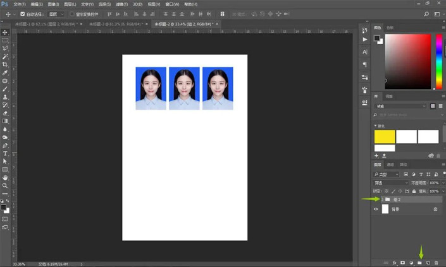Select the Hand tool
The width and height of the screenshot is (446, 267).
[x=5, y=177]
